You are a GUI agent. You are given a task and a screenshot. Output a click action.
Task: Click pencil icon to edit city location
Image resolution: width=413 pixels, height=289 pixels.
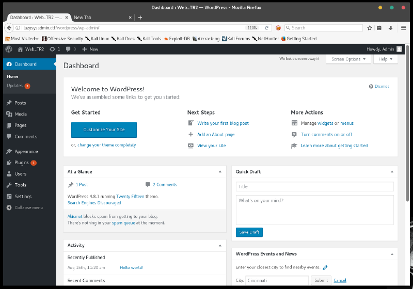[x=325, y=267]
